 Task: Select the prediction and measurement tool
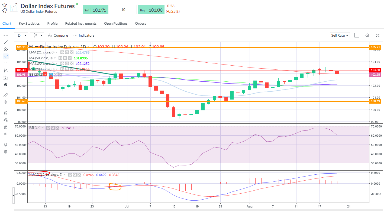[x=5, y=78]
